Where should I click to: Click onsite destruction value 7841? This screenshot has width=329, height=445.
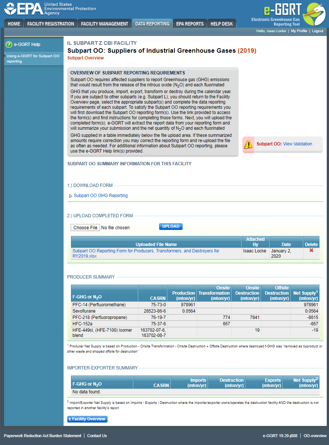click(255, 317)
